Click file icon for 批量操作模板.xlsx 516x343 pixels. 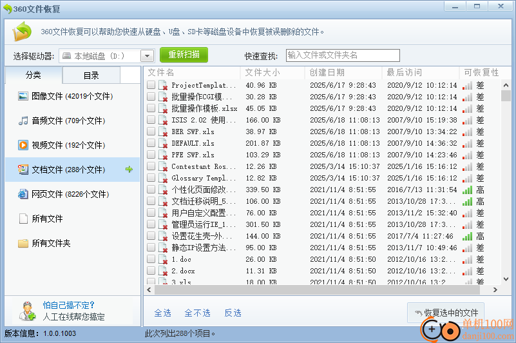click(x=163, y=108)
